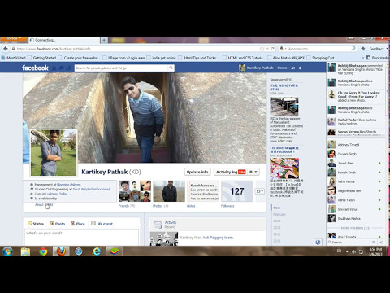Open the About link under profile info
Screen dimensions: 390x293
coord(39,205)
